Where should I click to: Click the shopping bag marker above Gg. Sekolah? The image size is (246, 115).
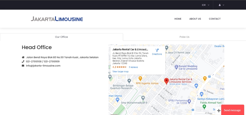pos(196,86)
